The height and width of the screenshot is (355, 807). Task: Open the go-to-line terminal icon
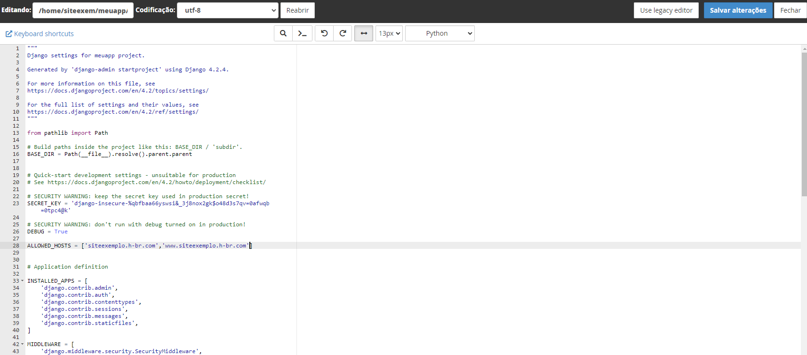click(x=302, y=33)
